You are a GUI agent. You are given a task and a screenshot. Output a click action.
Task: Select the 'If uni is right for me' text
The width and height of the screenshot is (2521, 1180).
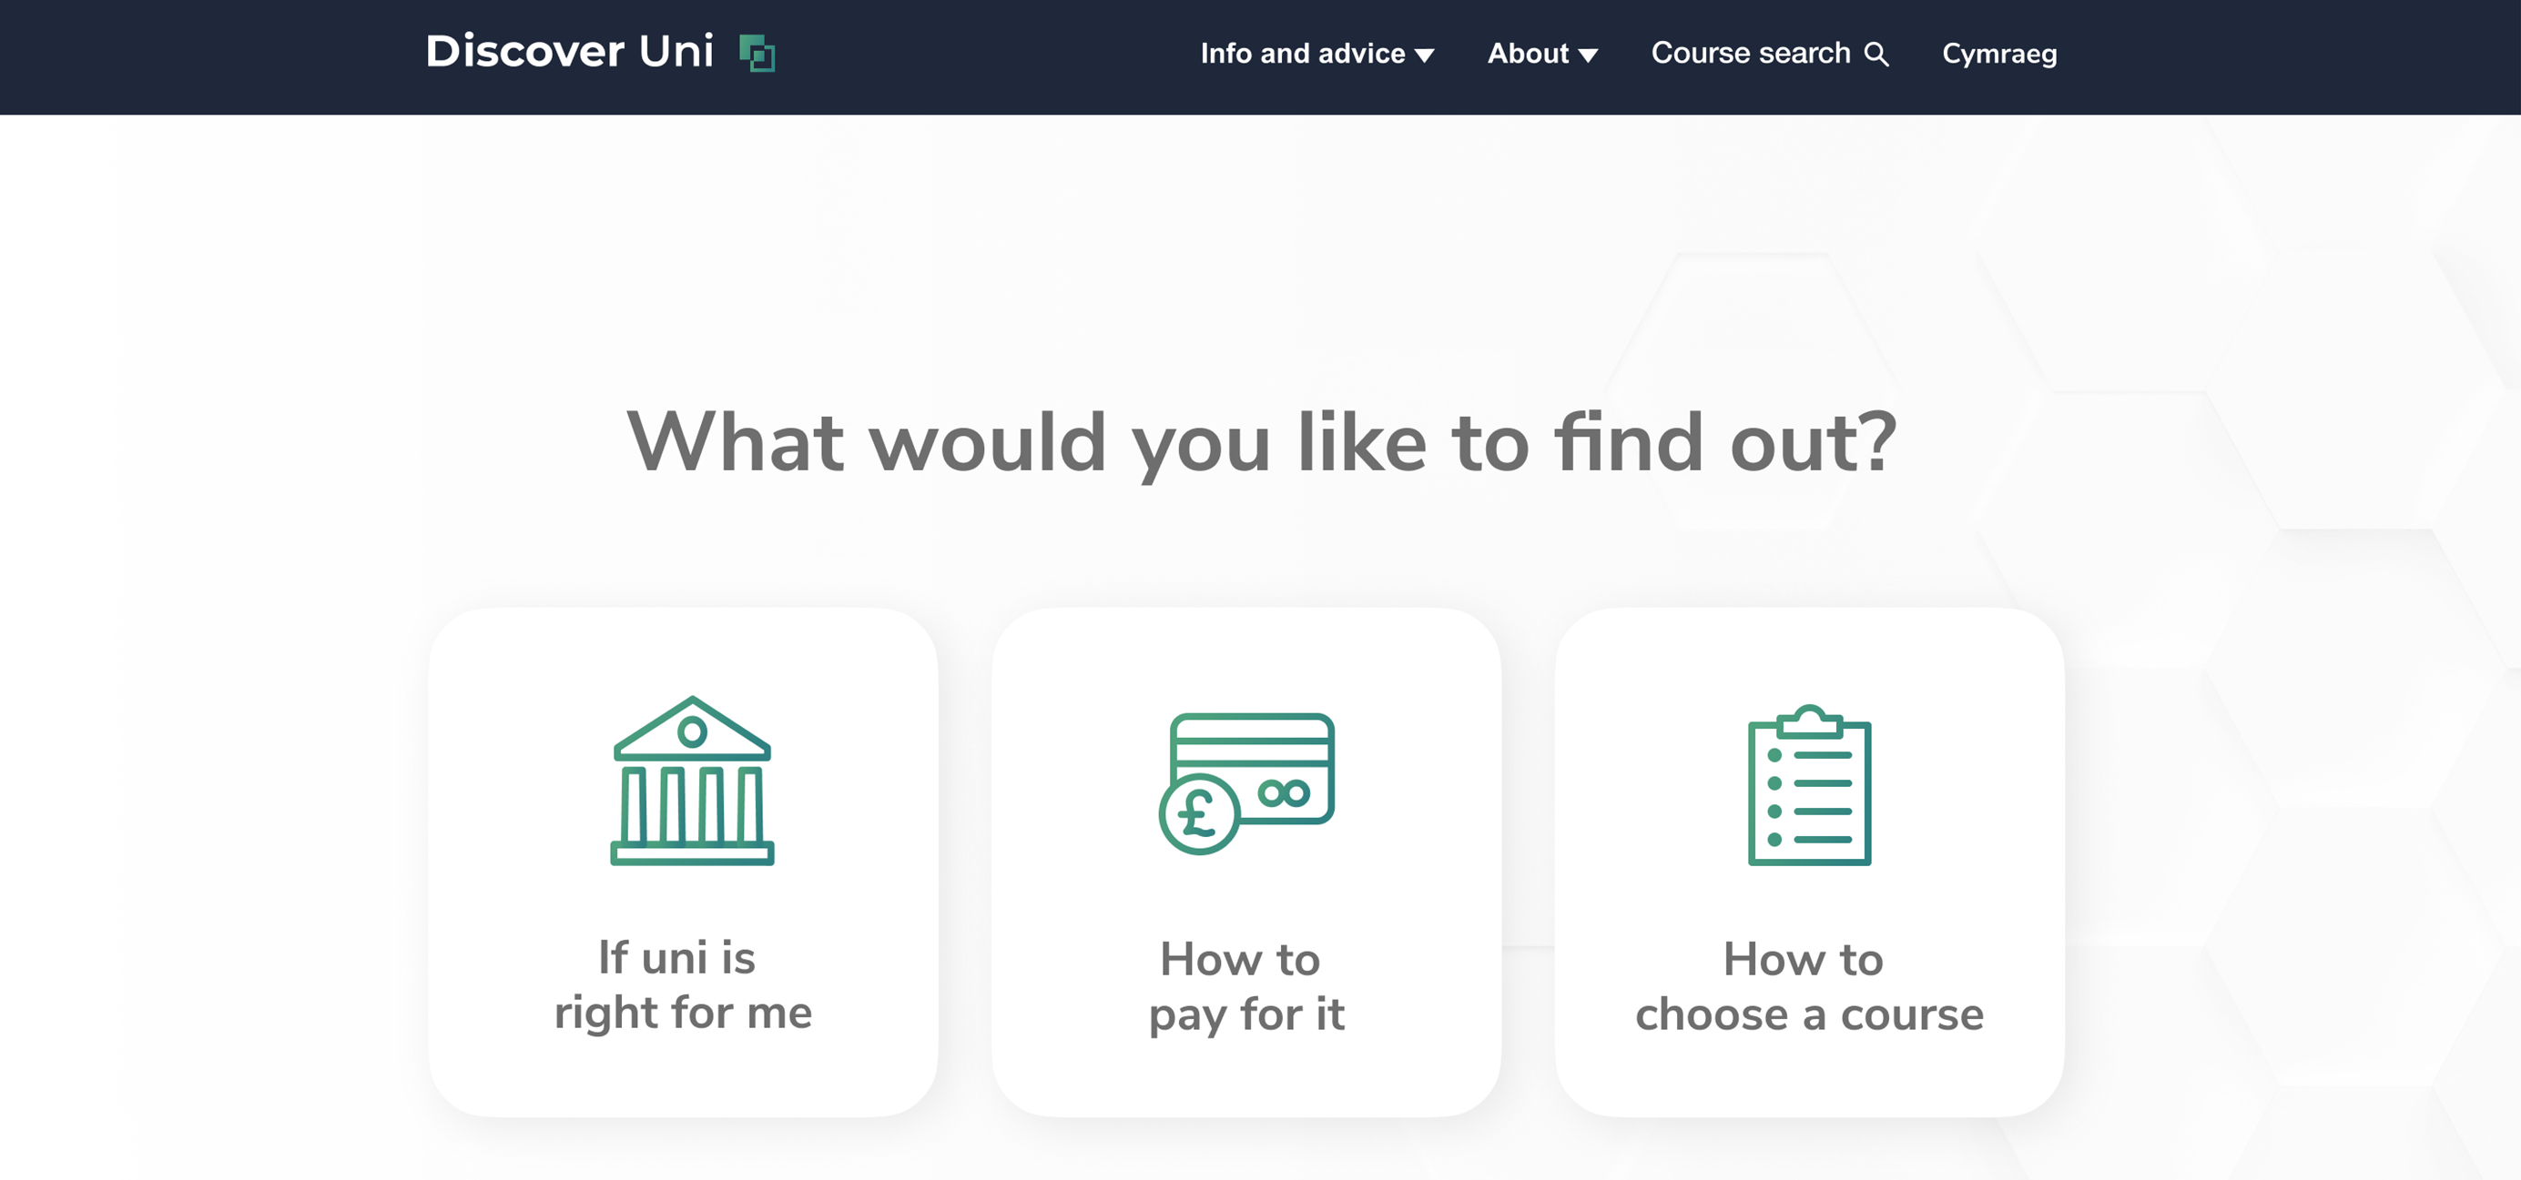pos(683,984)
